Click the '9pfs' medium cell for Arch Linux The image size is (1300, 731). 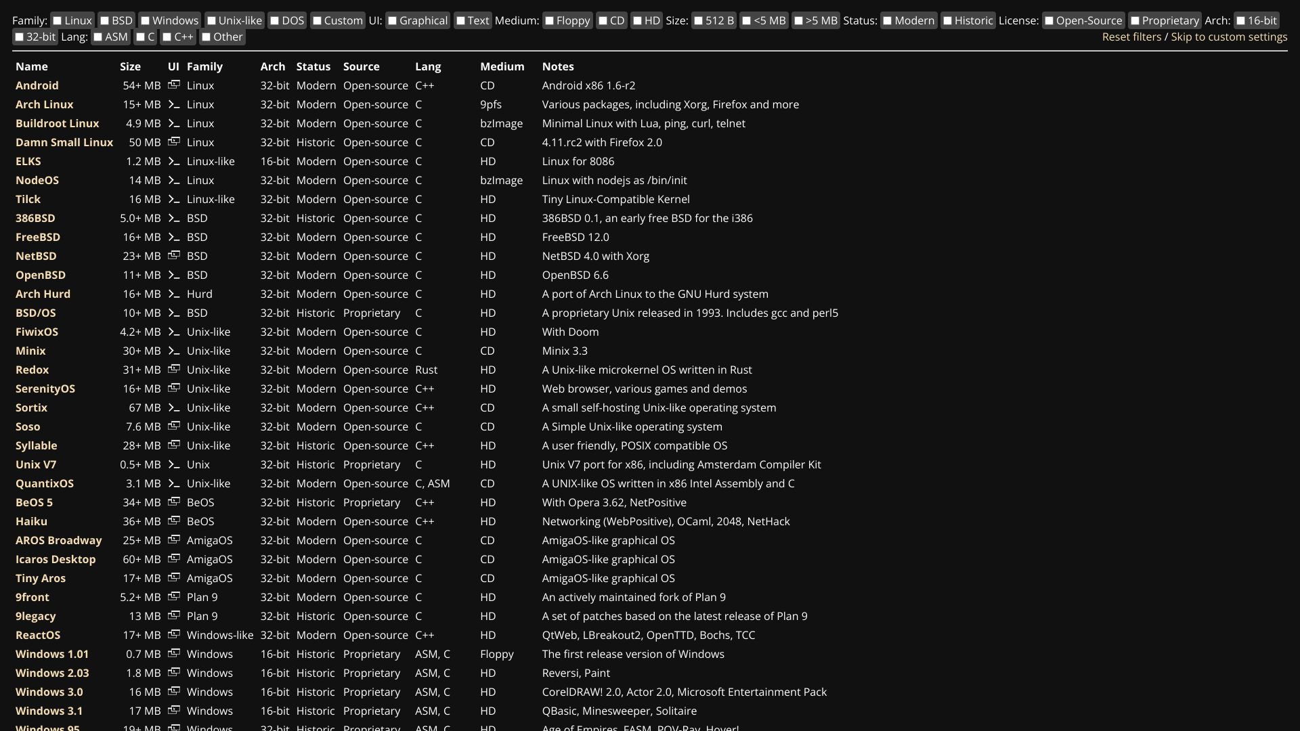(491, 104)
